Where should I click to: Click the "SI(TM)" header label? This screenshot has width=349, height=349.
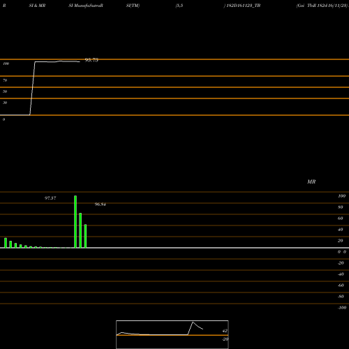[x=133, y=6]
